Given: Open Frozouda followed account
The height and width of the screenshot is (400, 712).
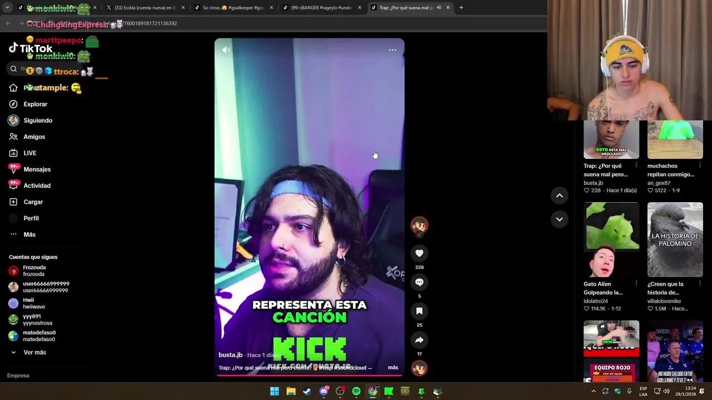Looking at the screenshot, I should click(x=28, y=271).
